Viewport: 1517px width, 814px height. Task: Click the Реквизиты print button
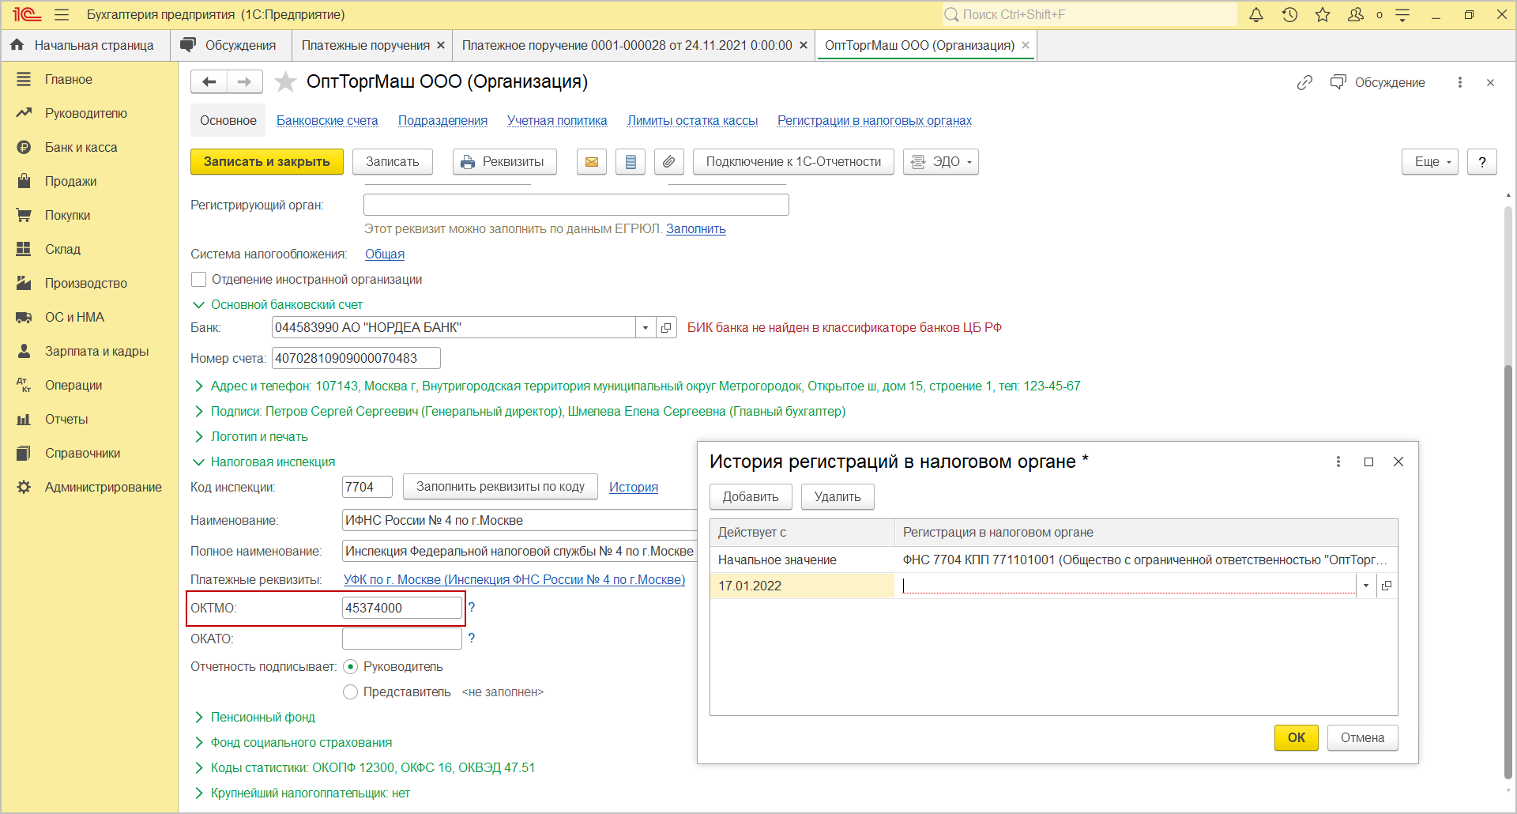(x=504, y=162)
